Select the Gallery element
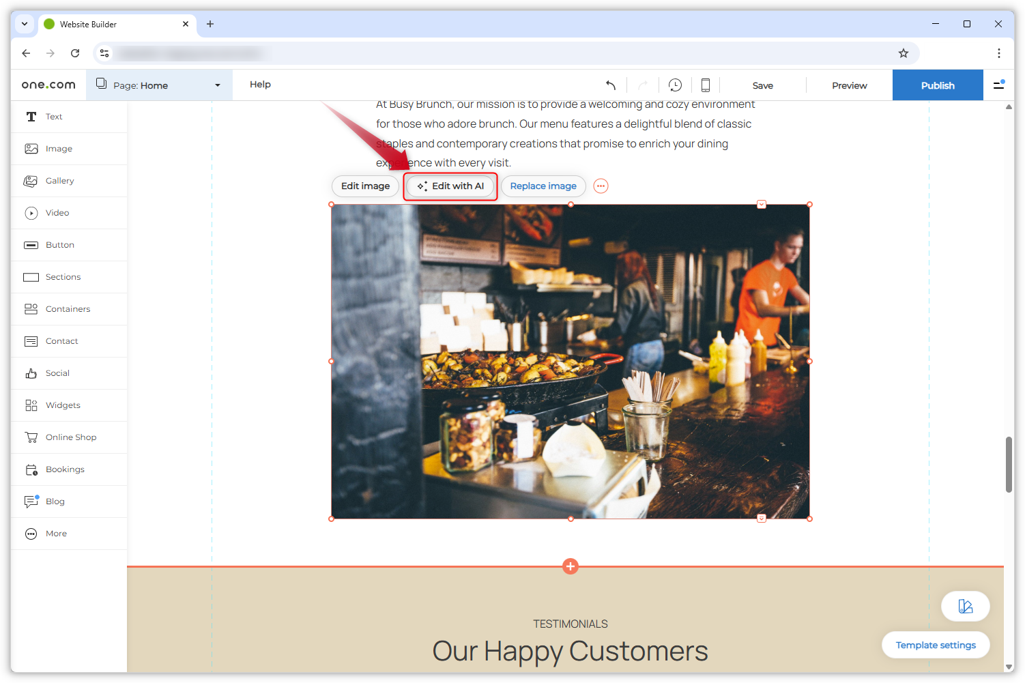This screenshot has width=1025, height=683. 59,180
